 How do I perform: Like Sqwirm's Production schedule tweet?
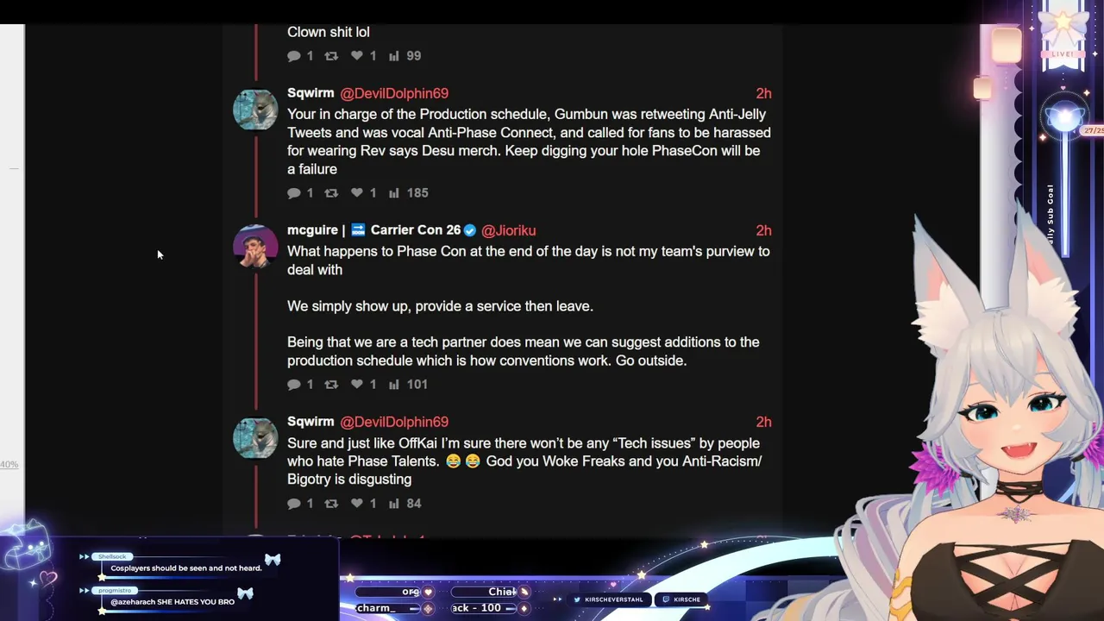pos(357,193)
